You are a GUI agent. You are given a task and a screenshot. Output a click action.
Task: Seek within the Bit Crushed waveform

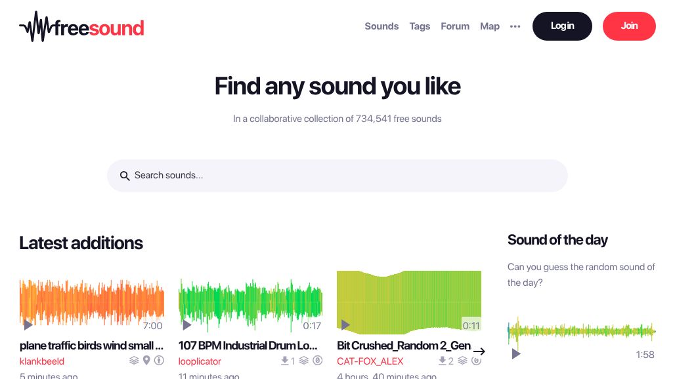[x=409, y=302]
